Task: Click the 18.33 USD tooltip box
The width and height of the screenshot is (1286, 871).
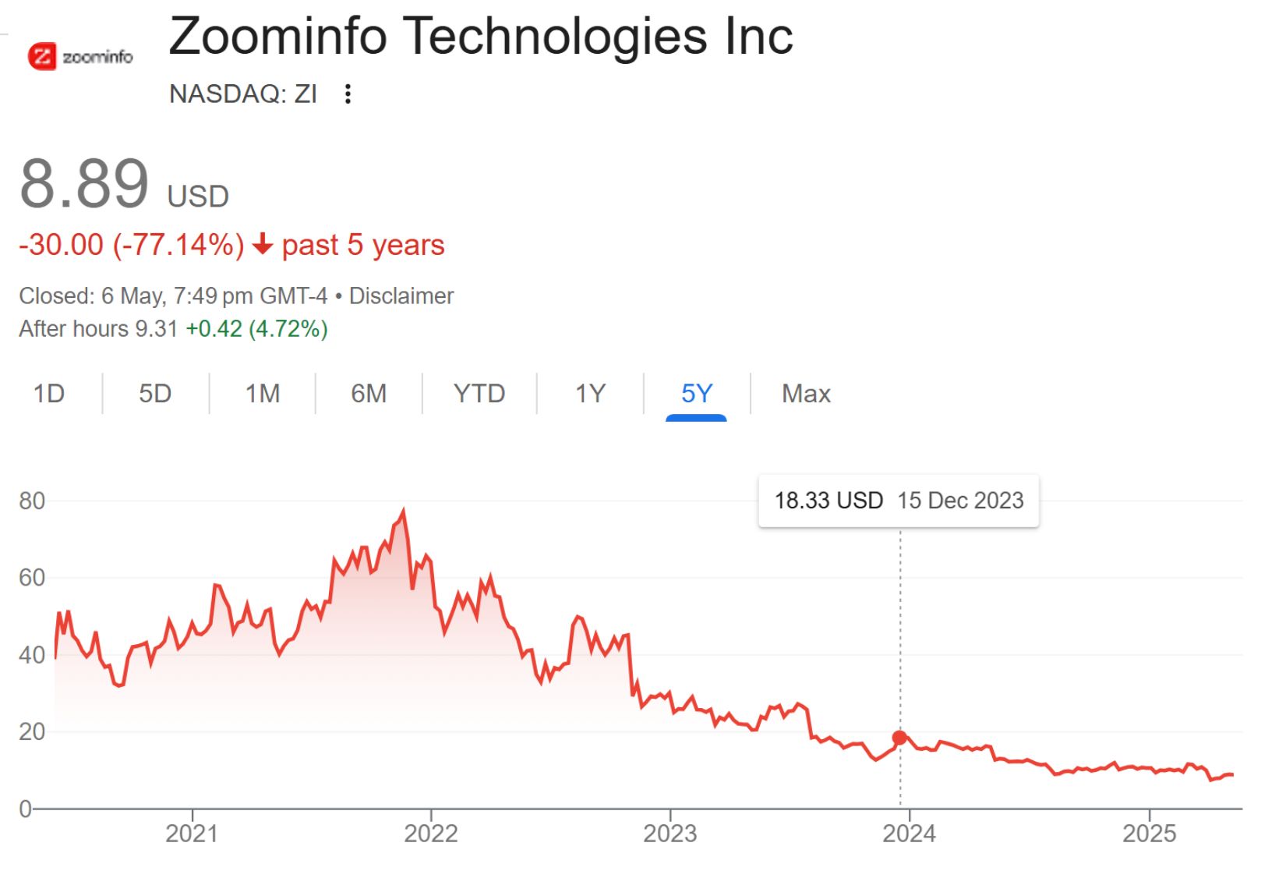Action: click(899, 501)
